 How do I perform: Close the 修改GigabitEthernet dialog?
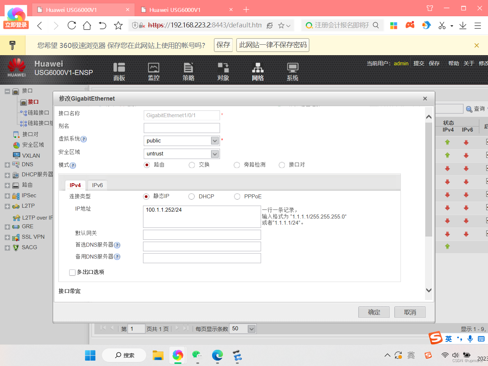click(425, 98)
